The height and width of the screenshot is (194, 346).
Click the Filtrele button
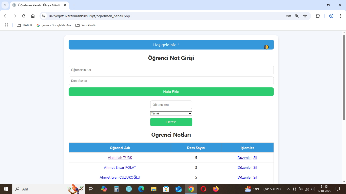coord(171,122)
